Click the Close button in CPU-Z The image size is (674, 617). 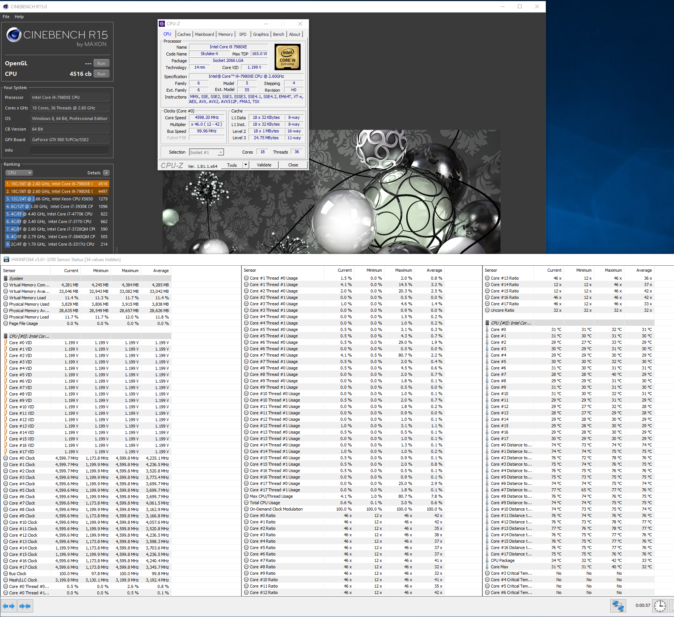pyautogui.click(x=293, y=165)
